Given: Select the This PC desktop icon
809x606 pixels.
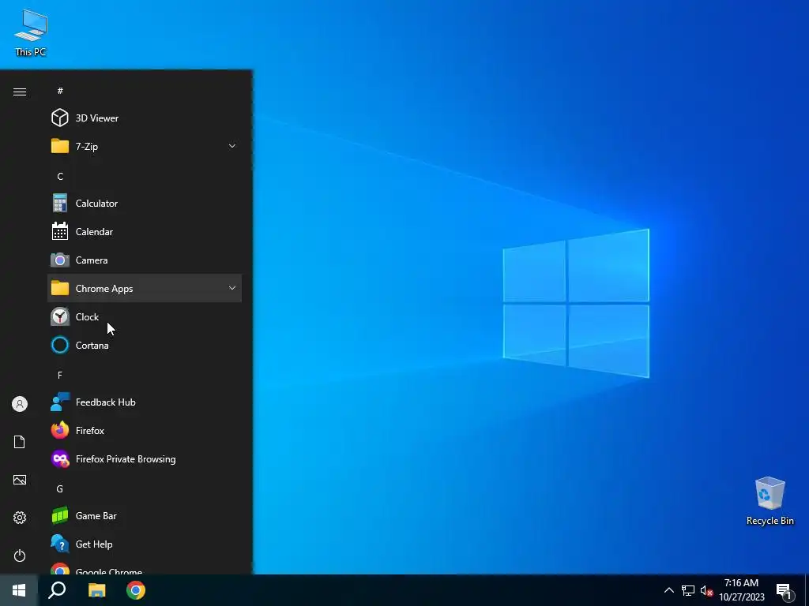Looking at the screenshot, I should 31,32.
